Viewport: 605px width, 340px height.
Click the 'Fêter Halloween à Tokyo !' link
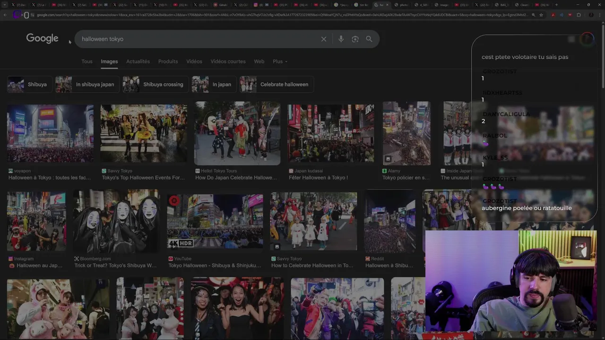(x=319, y=178)
